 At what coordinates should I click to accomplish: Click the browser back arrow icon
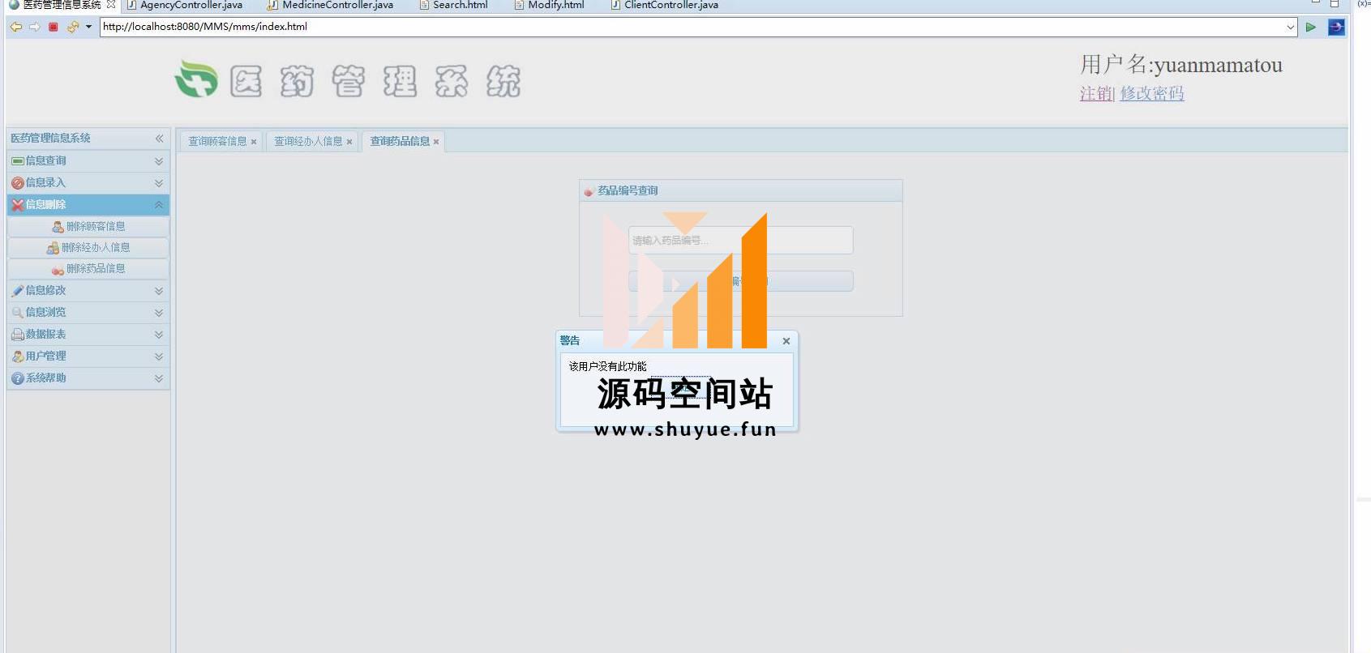[x=15, y=27]
